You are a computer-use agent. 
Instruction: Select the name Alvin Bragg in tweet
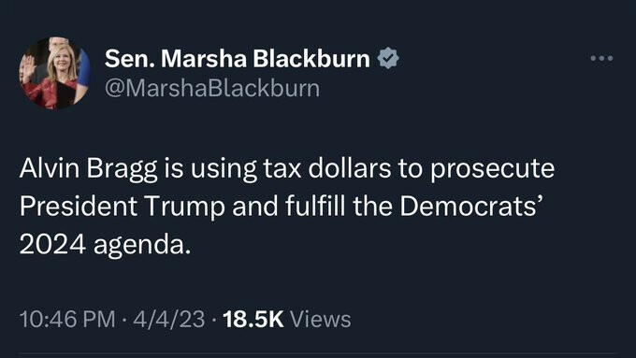[x=89, y=168]
